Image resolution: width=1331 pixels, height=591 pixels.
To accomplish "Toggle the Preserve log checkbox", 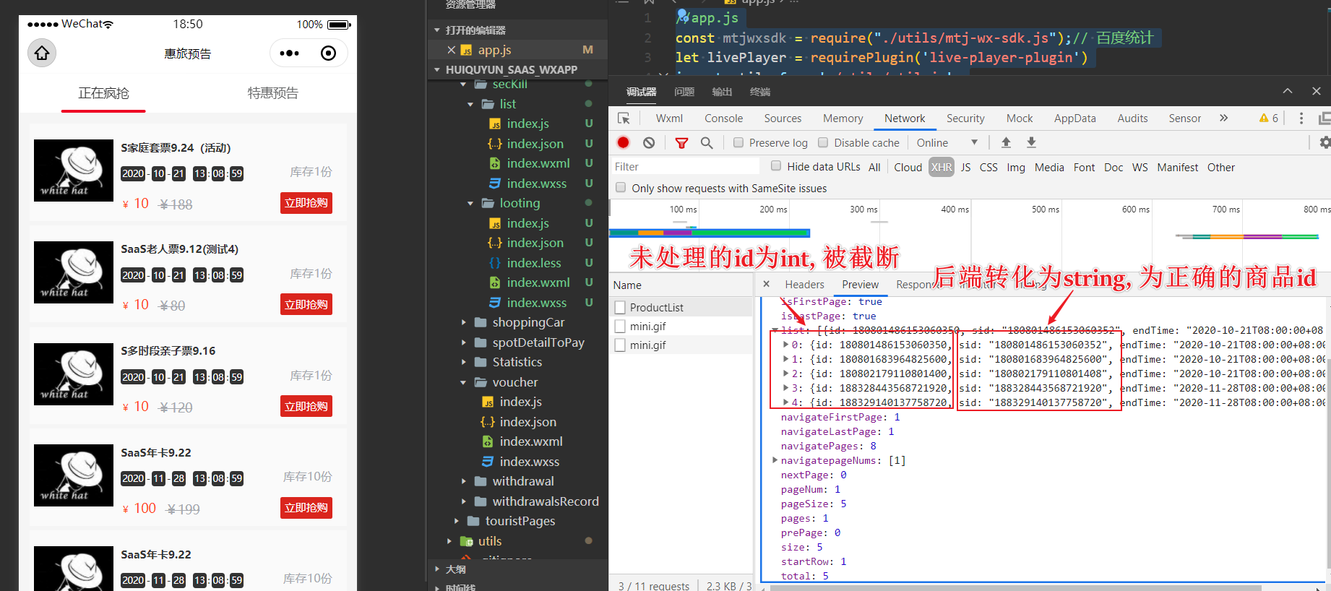I will pyautogui.click(x=738, y=142).
